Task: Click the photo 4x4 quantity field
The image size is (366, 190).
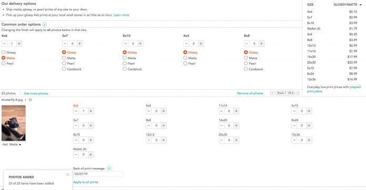Action: [156, 111]
